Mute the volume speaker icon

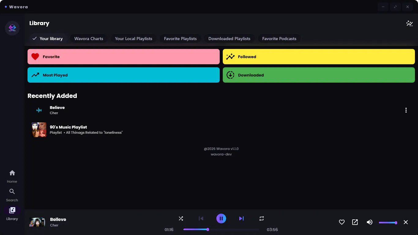370,222
